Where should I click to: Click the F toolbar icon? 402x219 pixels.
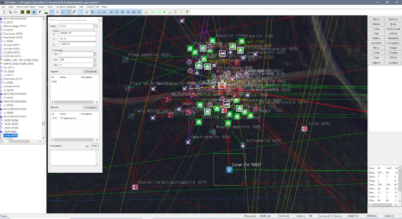click(40, 12)
